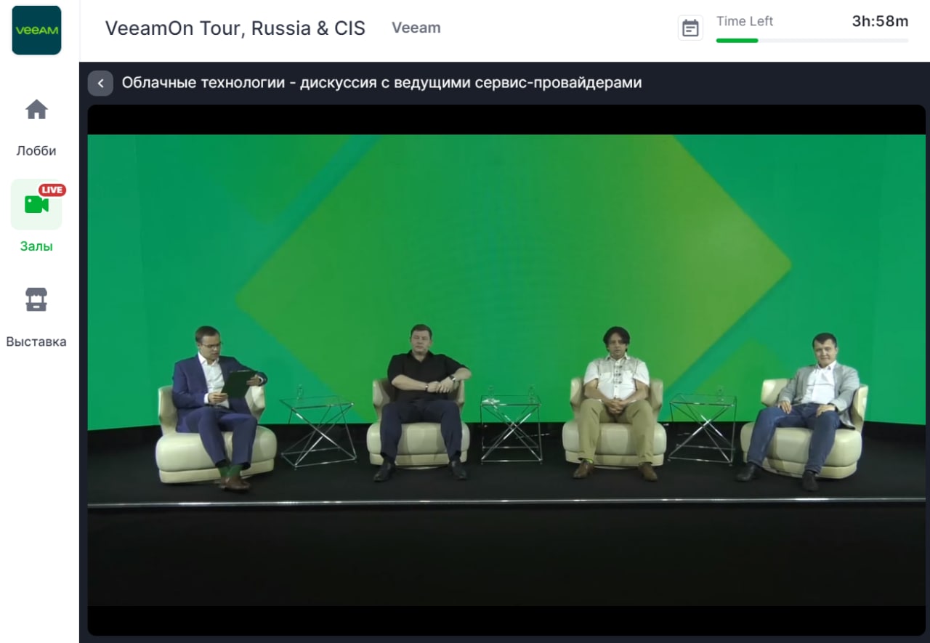Open the Выставка booth icon
The height and width of the screenshot is (643, 930).
coord(36,299)
